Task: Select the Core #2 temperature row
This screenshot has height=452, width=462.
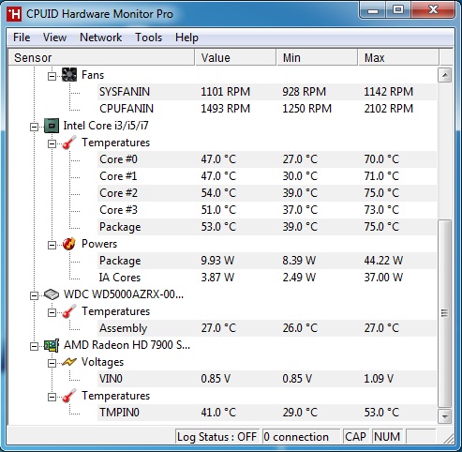Action: pyautogui.click(x=267, y=193)
